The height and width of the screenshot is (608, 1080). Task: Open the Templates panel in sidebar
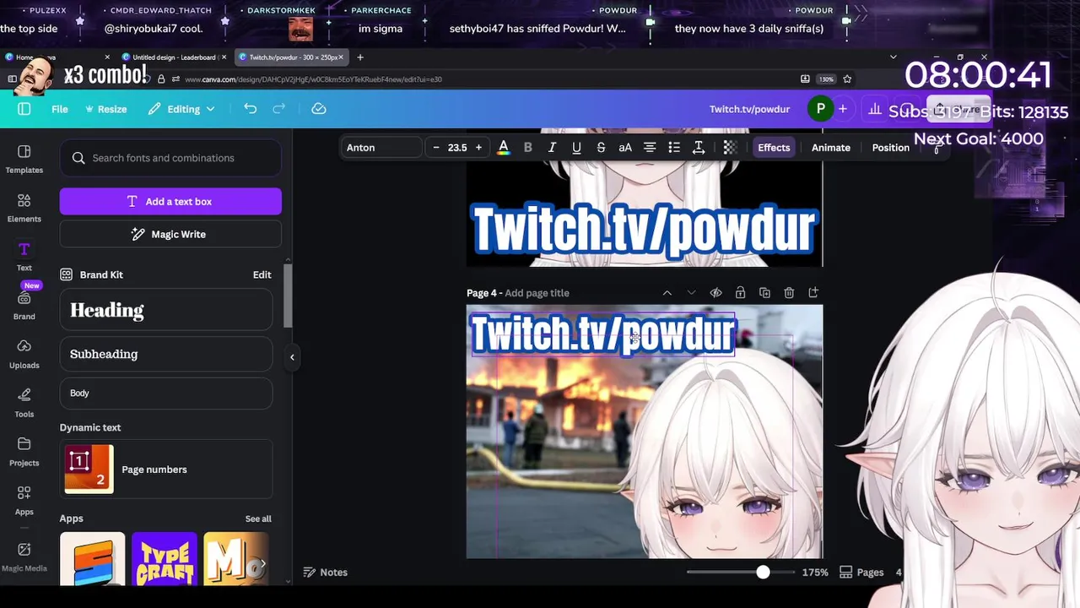click(24, 159)
